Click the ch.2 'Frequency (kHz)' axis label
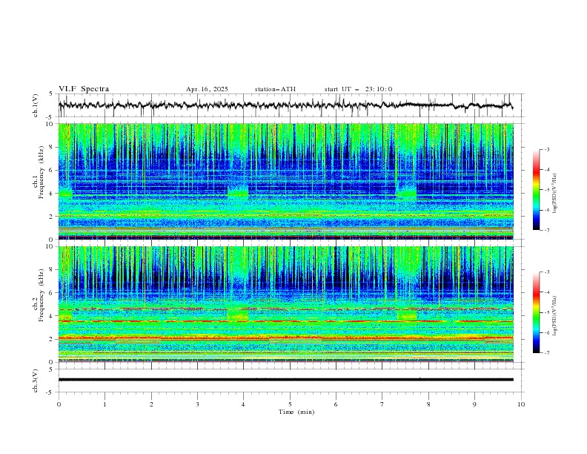 (41, 295)
